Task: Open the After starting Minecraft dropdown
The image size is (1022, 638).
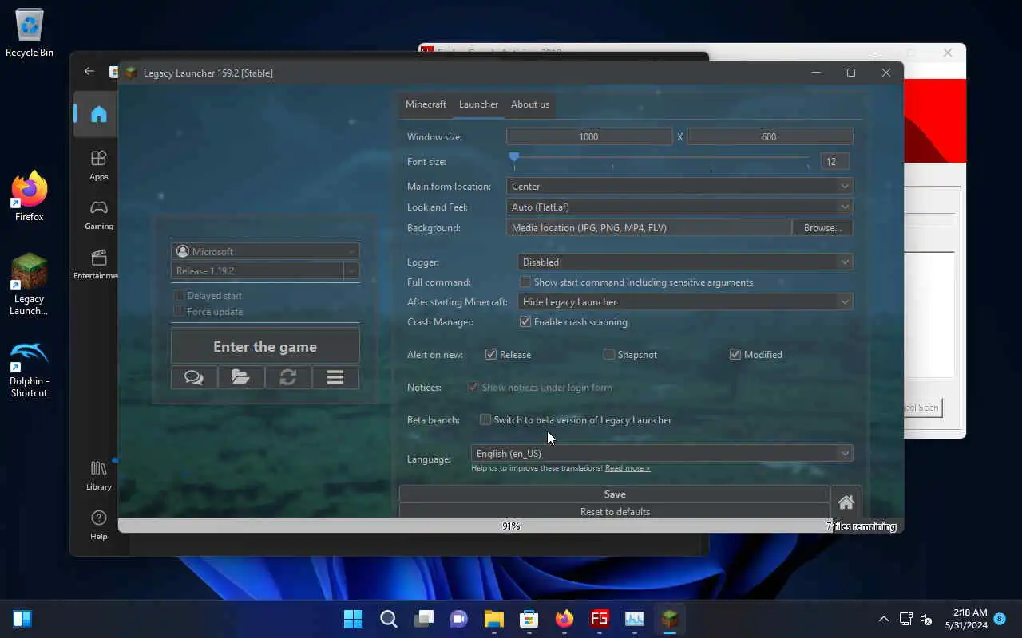Action: [x=685, y=301]
